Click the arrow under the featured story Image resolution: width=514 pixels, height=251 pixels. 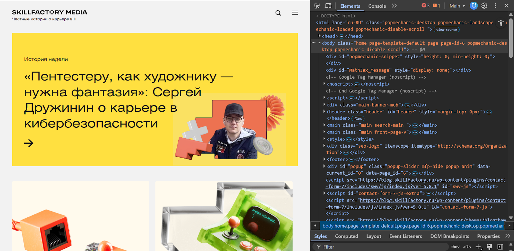[x=29, y=143]
